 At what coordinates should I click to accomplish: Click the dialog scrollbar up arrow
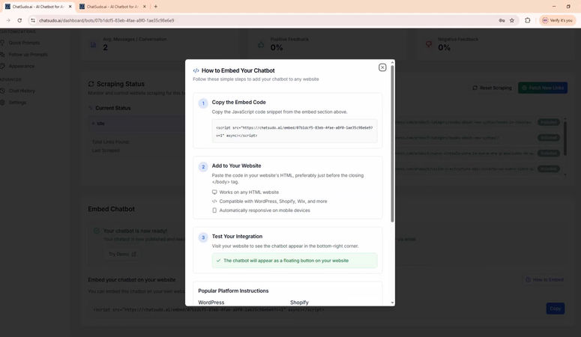tap(392, 63)
